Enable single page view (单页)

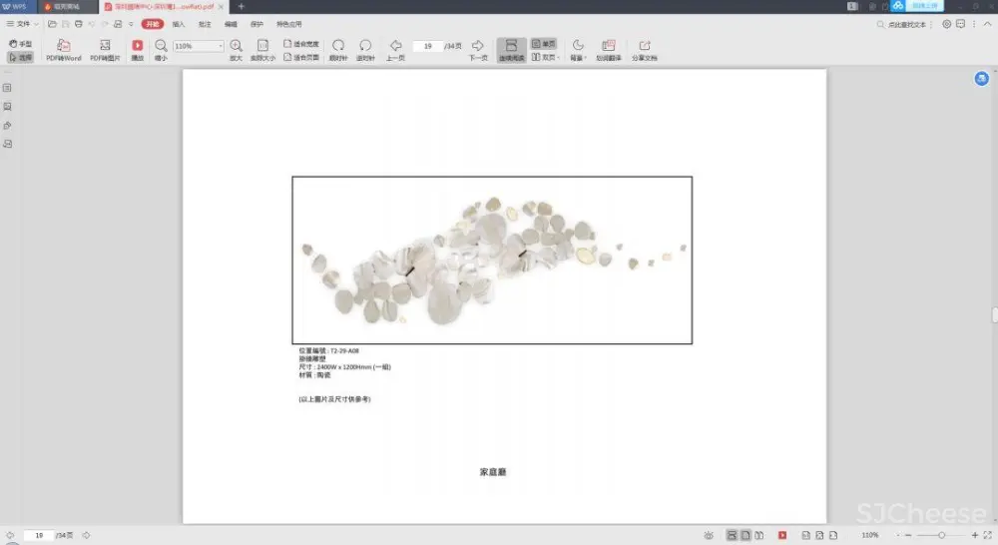[x=544, y=44]
